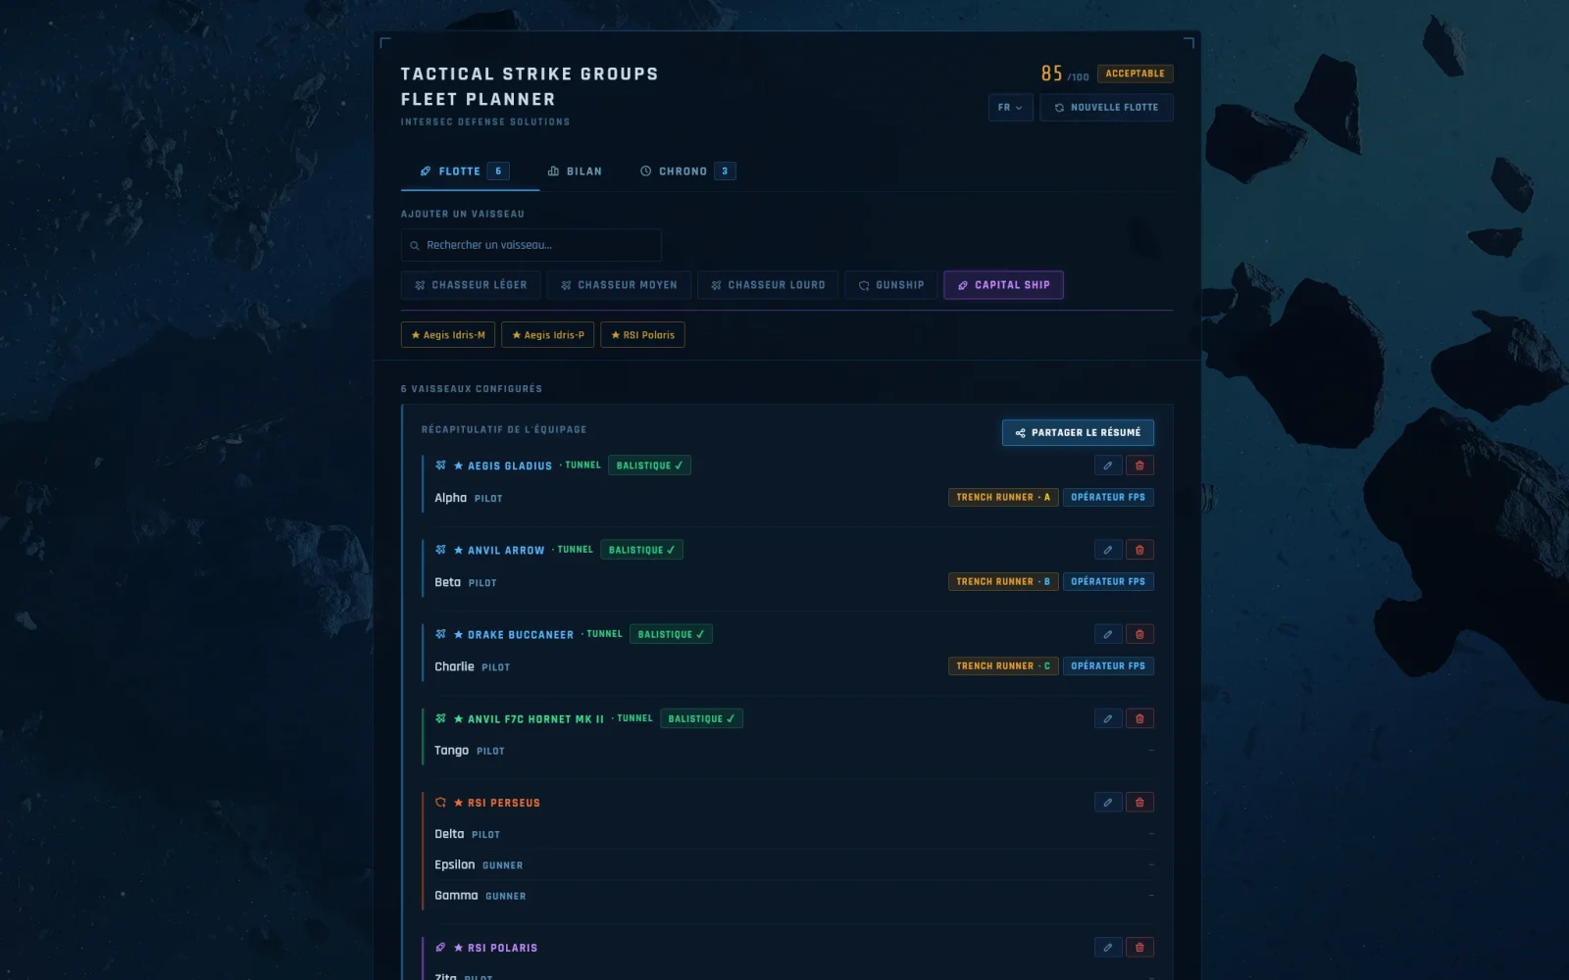Image resolution: width=1569 pixels, height=980 pixels.
Task: Click Partager le résumé button
Action: pos(1078,432)
